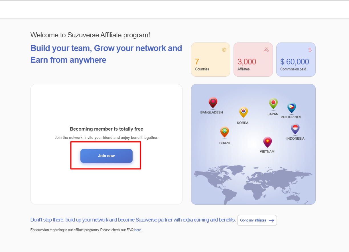Viewport: 349px width, 252px height.
Task: Click dollar icon in Commission card
Action: pyautogui.click(x=310, y=50)
